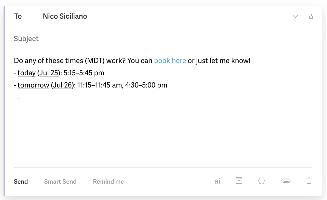The height and width of the screenshot is (200, 327).
Task: Set a Remind me follow-up
Action: pyautogui.click(x=108, y=182)
